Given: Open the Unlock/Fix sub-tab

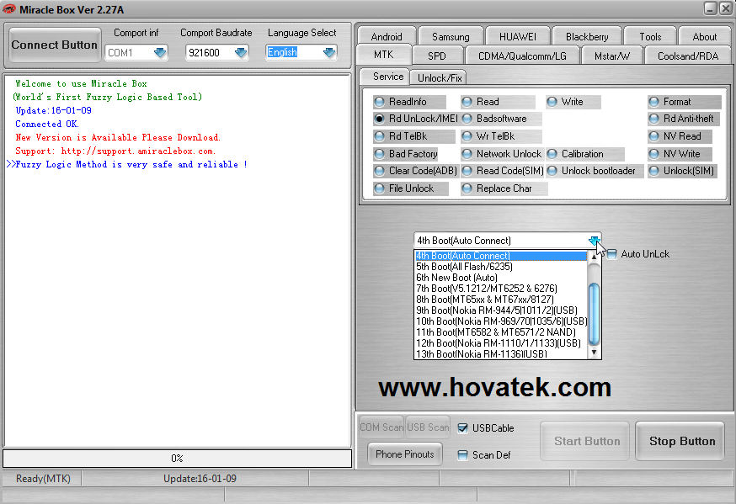Looking at the screenshot, I should tap(441, 77).
